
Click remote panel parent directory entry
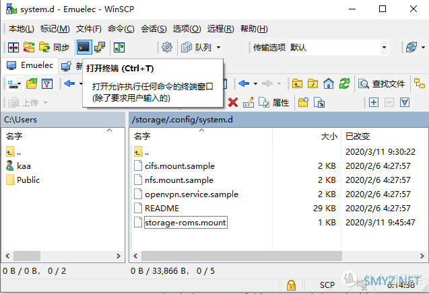pos(141,151)
